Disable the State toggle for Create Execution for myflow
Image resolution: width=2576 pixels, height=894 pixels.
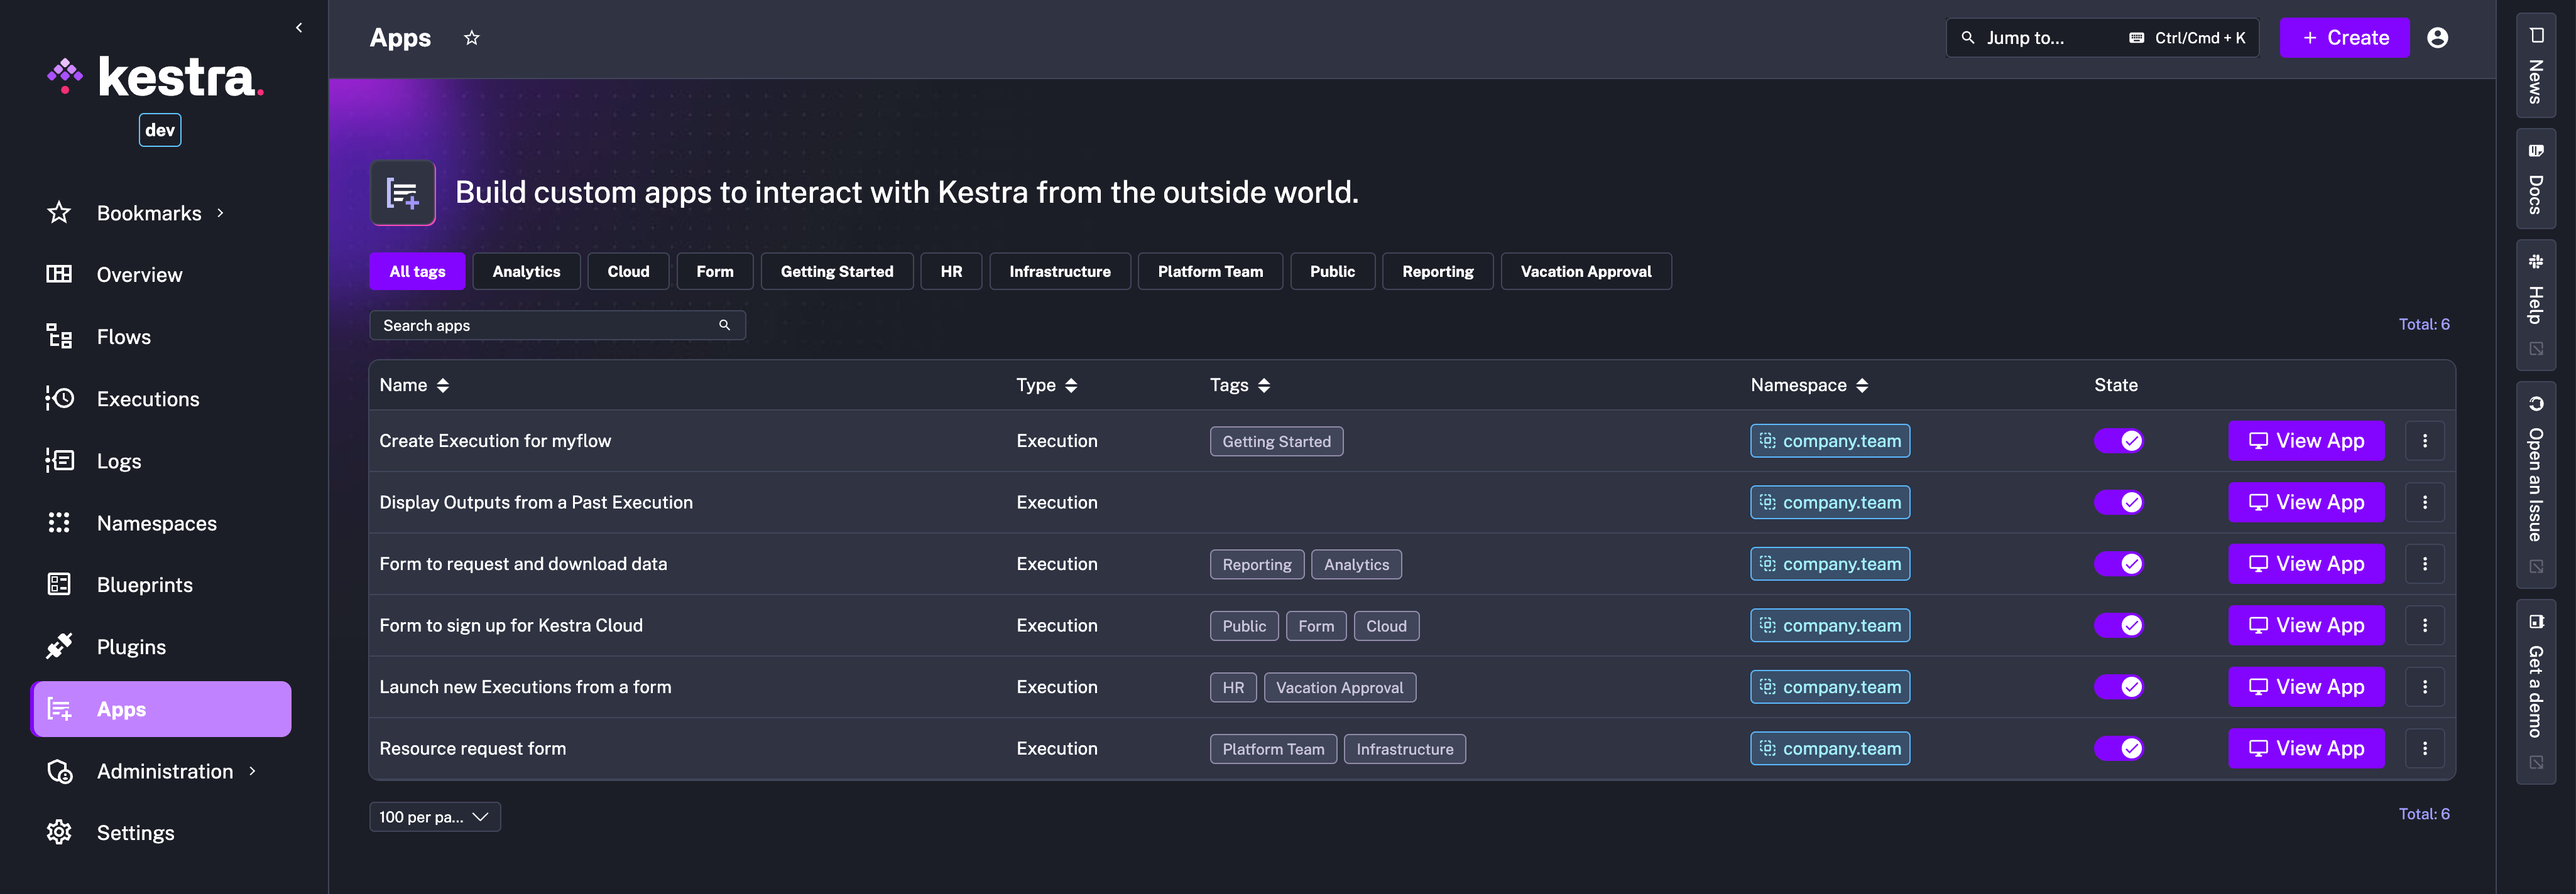pyautogui.click(x=2119, y=441)
